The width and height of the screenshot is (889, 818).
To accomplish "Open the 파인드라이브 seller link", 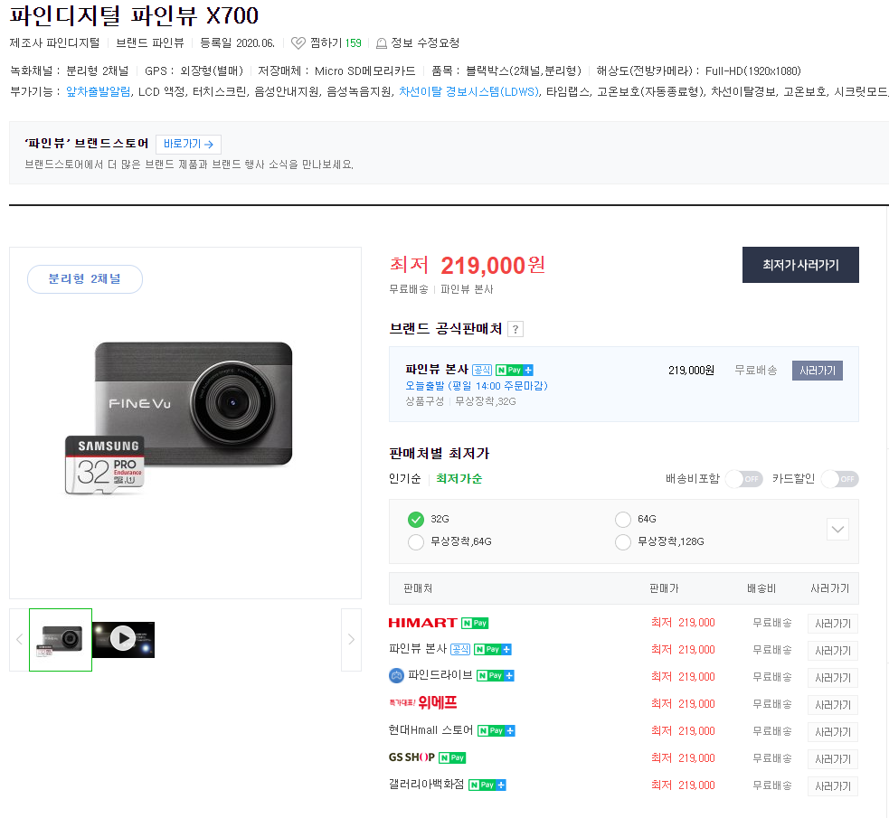I will pyautogui.click(x=440, y=675).
